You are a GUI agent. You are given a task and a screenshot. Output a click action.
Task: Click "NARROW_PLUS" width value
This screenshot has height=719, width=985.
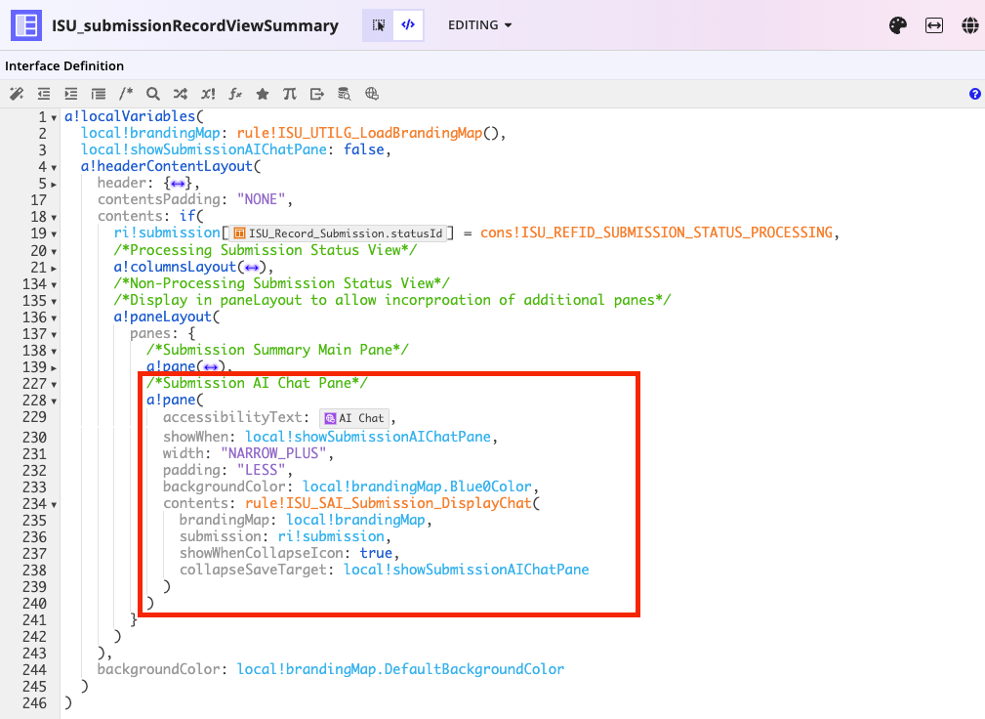(x=273, y=453)
